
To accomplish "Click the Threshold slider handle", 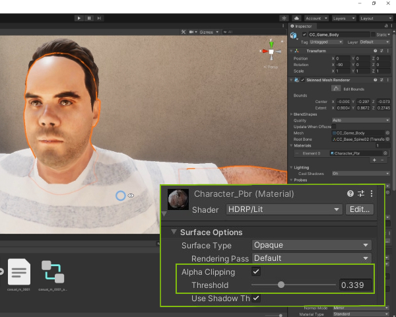I will click(281, 285).
